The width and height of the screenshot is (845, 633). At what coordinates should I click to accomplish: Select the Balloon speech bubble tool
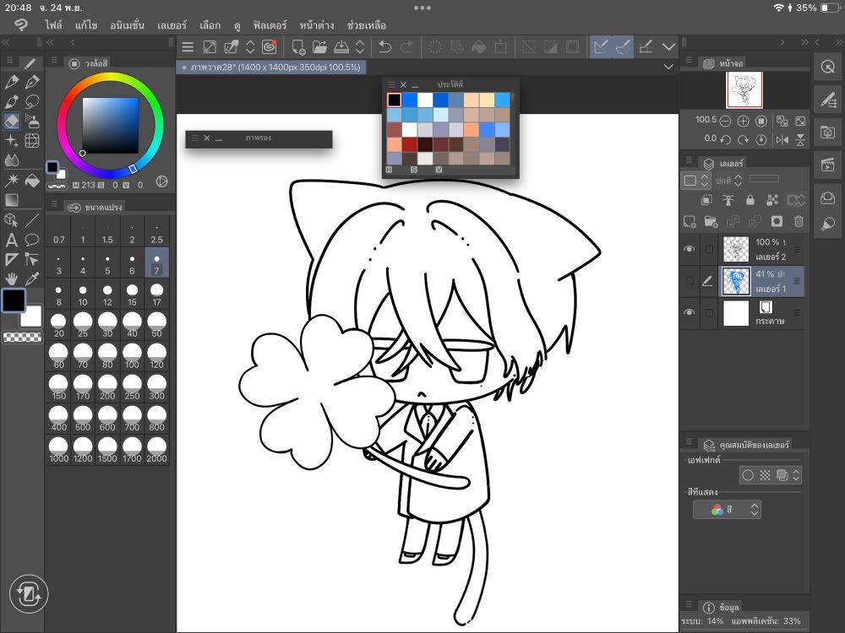click(32, 240)
